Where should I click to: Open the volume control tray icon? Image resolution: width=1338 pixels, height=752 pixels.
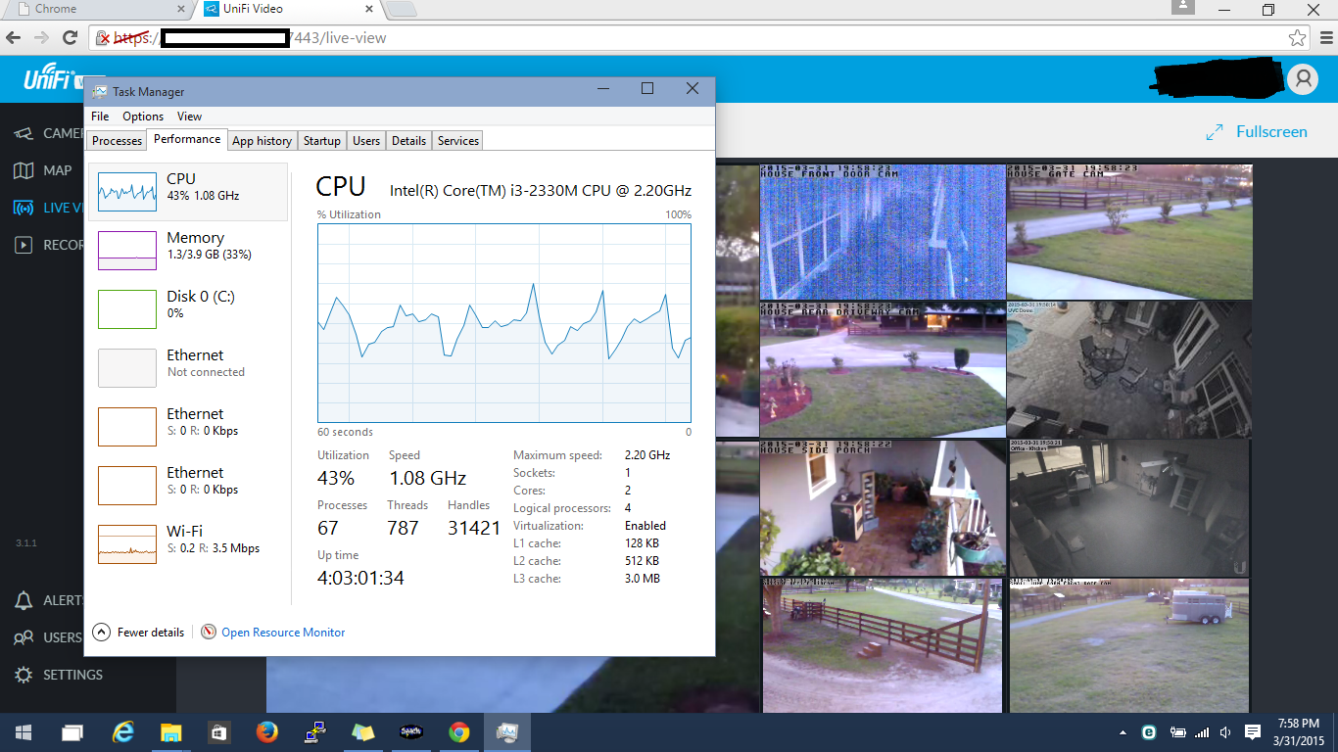[x=1226, y=732]
